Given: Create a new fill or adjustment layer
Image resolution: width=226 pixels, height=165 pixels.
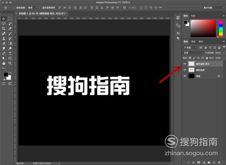Looking at the screenshot, I should pyautogui.click(x=204, y=163).
